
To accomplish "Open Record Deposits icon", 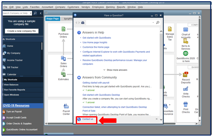I will 185,74.
